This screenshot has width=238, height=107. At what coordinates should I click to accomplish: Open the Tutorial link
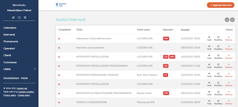(x=24, y=78)
